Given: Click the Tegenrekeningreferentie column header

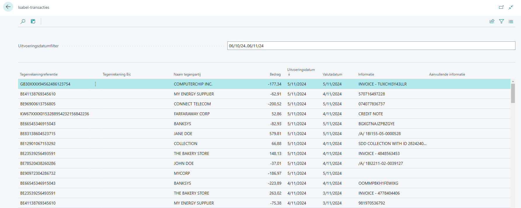Looking at the screenshot, I should tap(39, 74).
